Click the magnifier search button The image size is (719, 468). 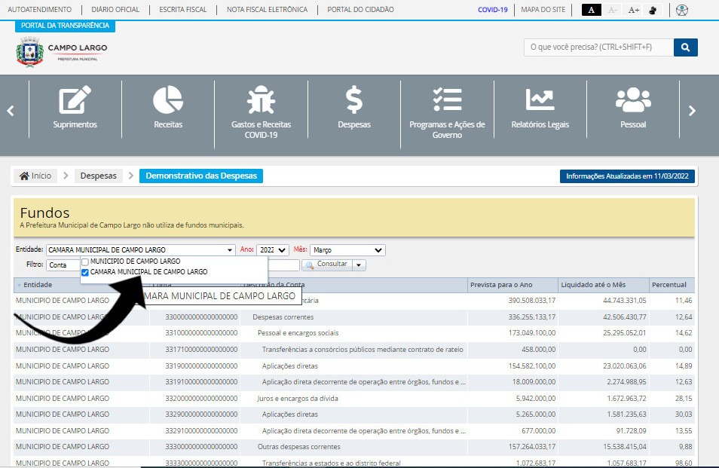(x=685, y=47)
